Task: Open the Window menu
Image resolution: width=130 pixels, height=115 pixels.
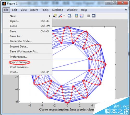Action: tap(72, 10)
